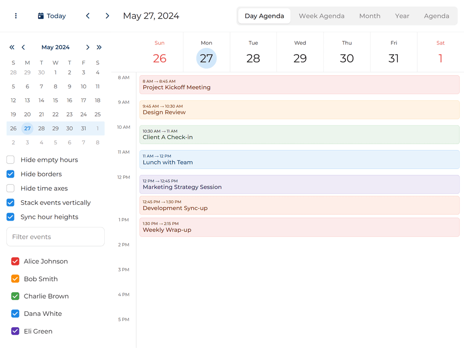Toggle Eli Green's purple color checkbox
This screenshot has width=464, height=348.
tap(15, 331)
